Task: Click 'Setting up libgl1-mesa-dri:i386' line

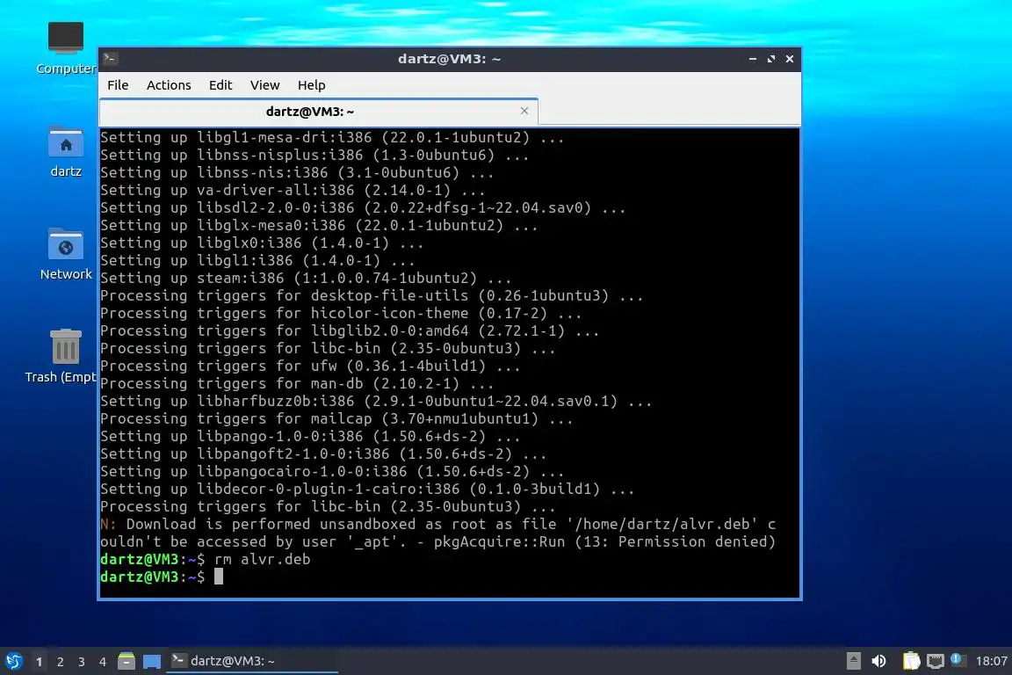Action: pos(332,138)
